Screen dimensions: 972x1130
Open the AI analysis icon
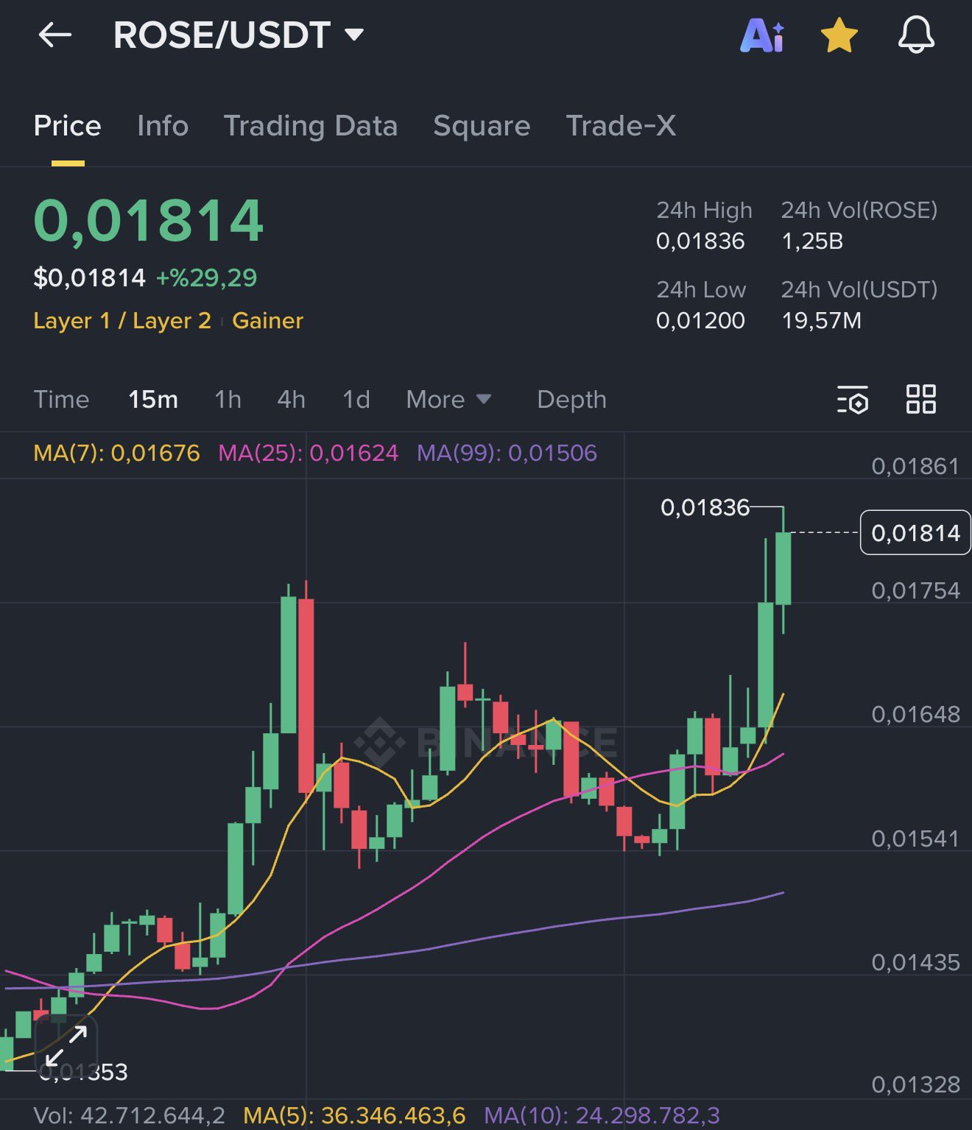[x=762, y=35]
